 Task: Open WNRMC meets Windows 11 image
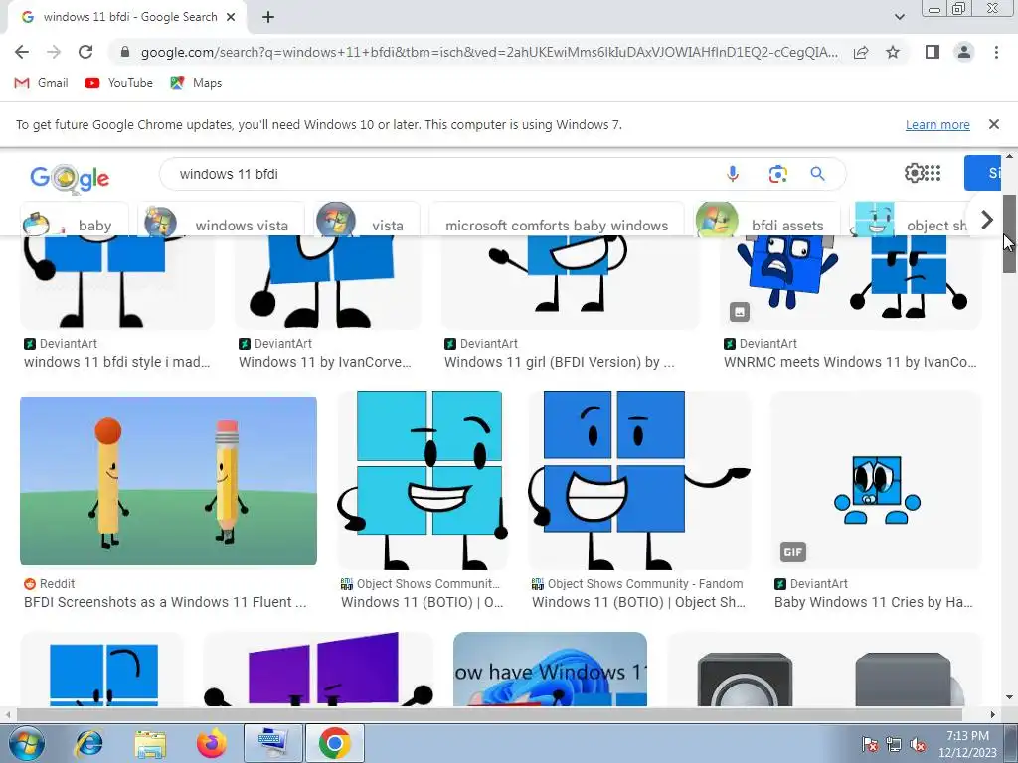click(x=851, y=282)
